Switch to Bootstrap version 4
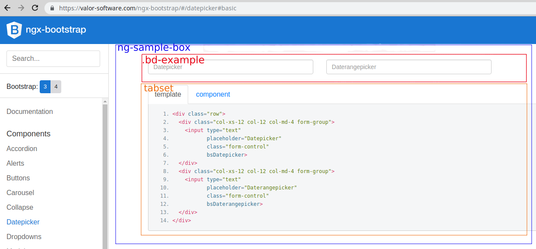This screenshot has height=249, width=536. point(57,86)
